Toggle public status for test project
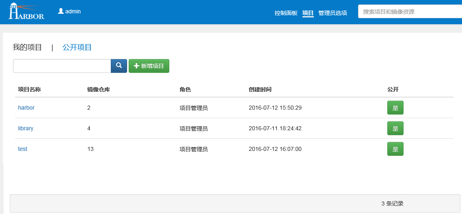This screenshot has width=462, height=214. point(395,149)
